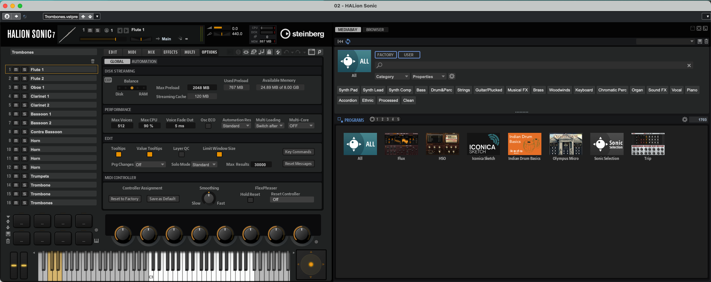Click the back arrow in plugin header bar

pyautogui.click(x=16, y=16)
